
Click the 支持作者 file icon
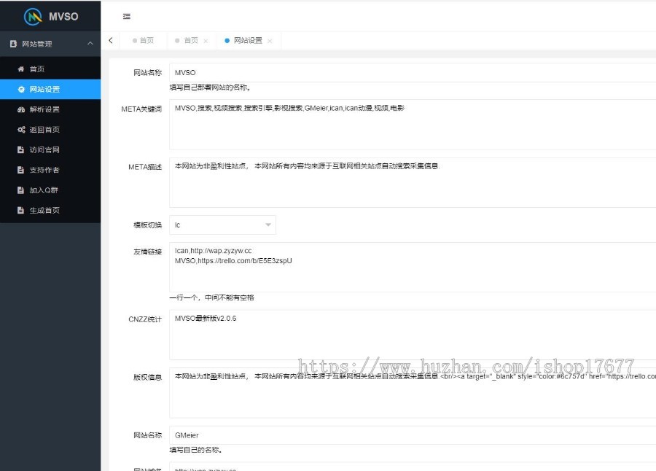point(20,170)
